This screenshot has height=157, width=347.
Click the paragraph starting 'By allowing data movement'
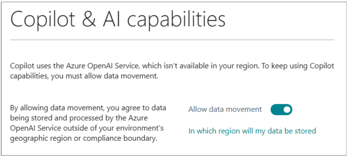click(x=88, y=123)
